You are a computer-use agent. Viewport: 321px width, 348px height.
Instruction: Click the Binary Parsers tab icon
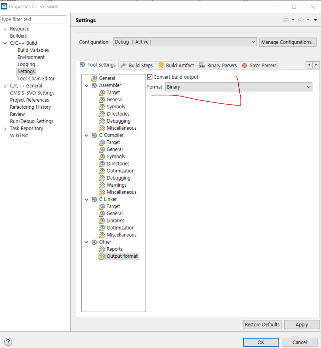click(x=202, y=65)
